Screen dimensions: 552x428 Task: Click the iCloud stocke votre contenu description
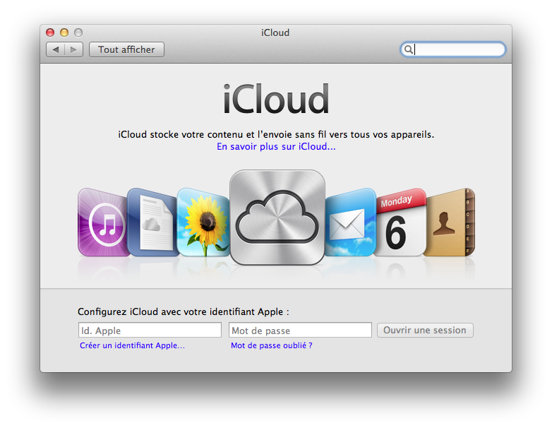coord(276,135)
